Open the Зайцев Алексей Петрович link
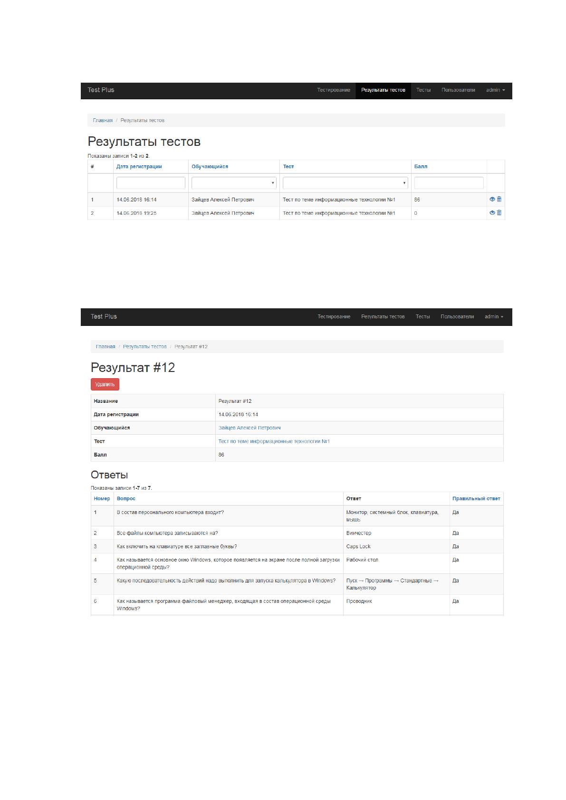566x800 pixels. coord(249,428)
